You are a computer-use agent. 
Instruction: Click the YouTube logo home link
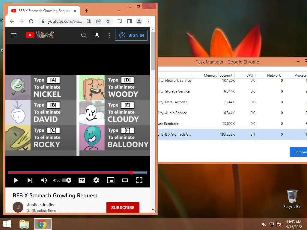click(40, 35)
